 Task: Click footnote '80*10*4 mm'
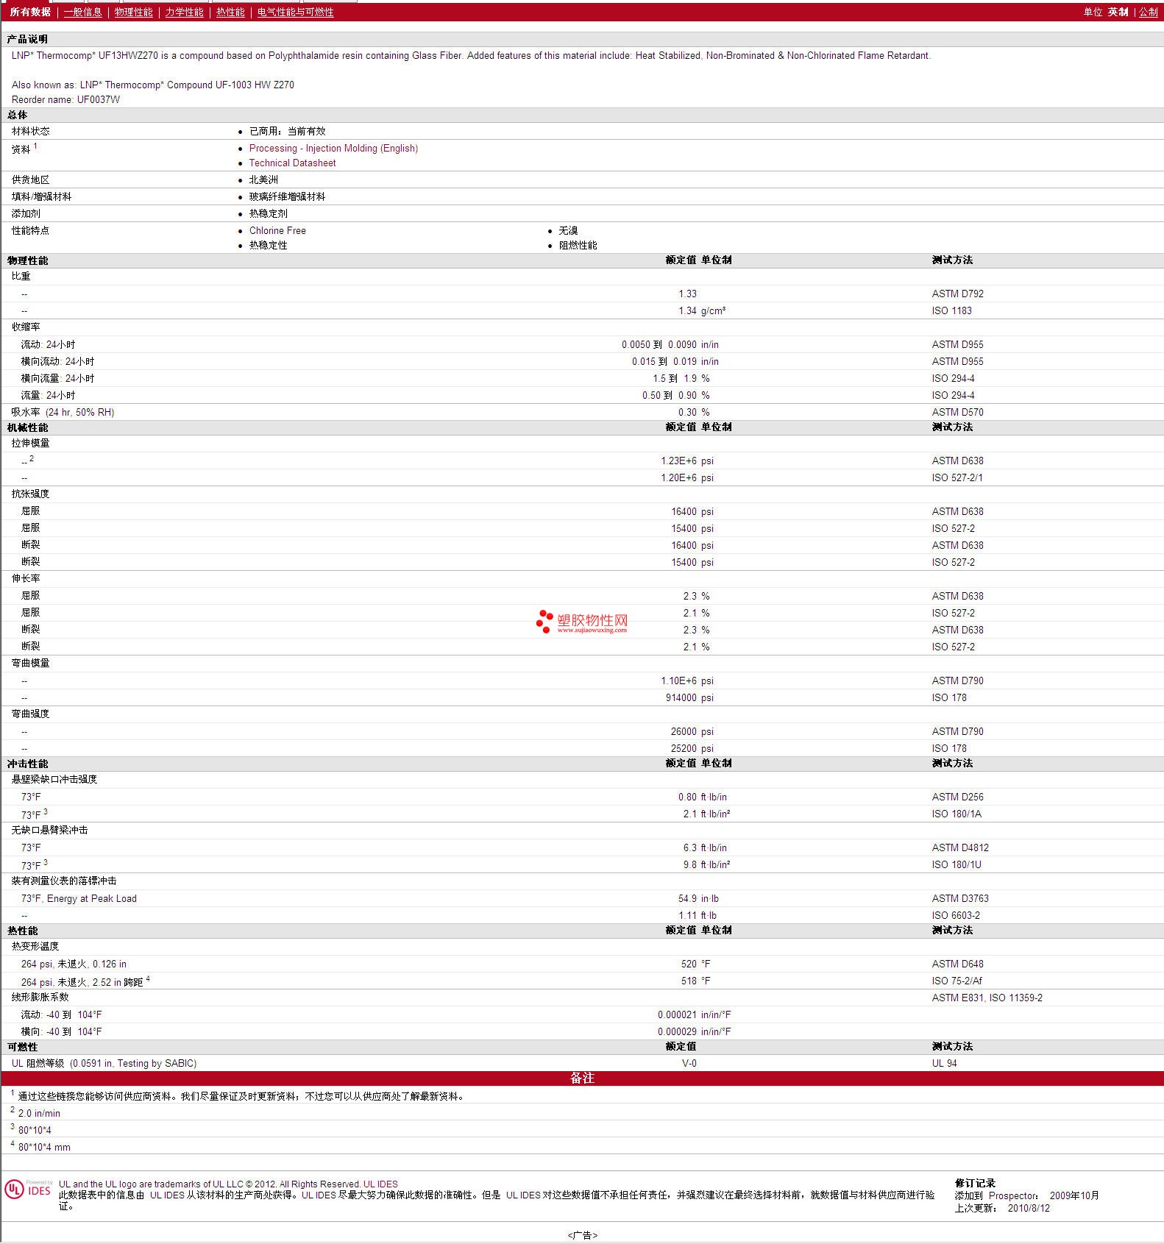[x=44, y=1147]
